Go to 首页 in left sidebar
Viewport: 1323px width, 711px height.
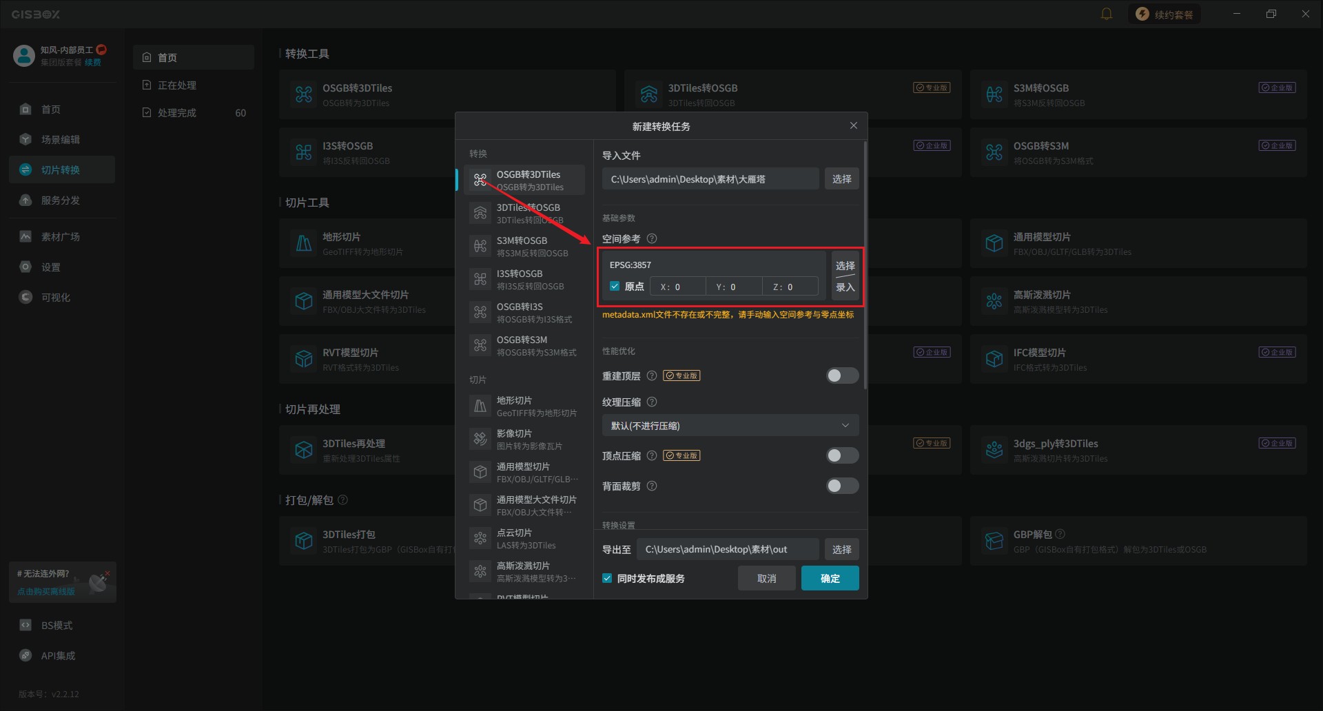[x=62, y=110]
